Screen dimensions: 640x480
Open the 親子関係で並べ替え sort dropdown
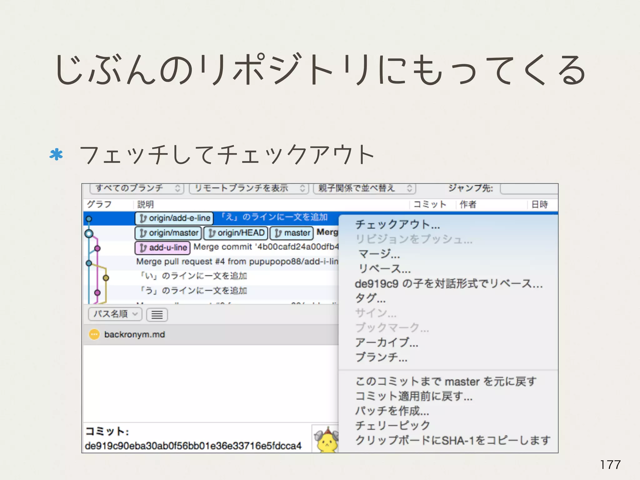pos(364,188)
